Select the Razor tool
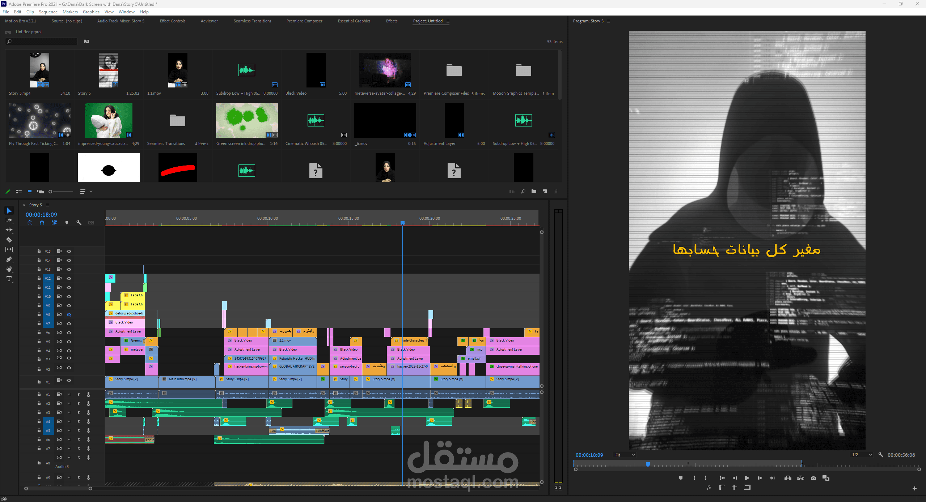926x502 pixels. click(9, 240)
